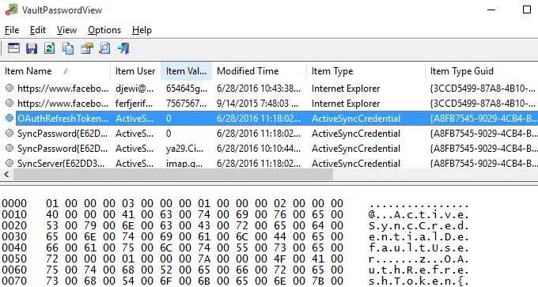Click the Find magnifier toolbar icon
This screenshot has width=538, height=287.
104,48
